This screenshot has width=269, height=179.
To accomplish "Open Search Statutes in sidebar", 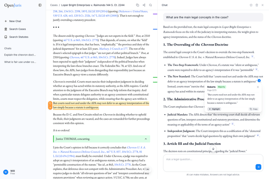I will (x=19, y=37).
